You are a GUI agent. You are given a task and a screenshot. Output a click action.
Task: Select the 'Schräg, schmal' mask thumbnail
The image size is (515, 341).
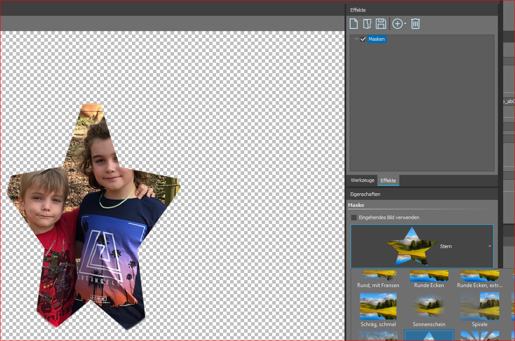(378, 307)
